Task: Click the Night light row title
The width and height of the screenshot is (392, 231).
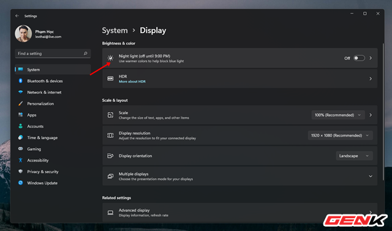Action: coord(145,56)
